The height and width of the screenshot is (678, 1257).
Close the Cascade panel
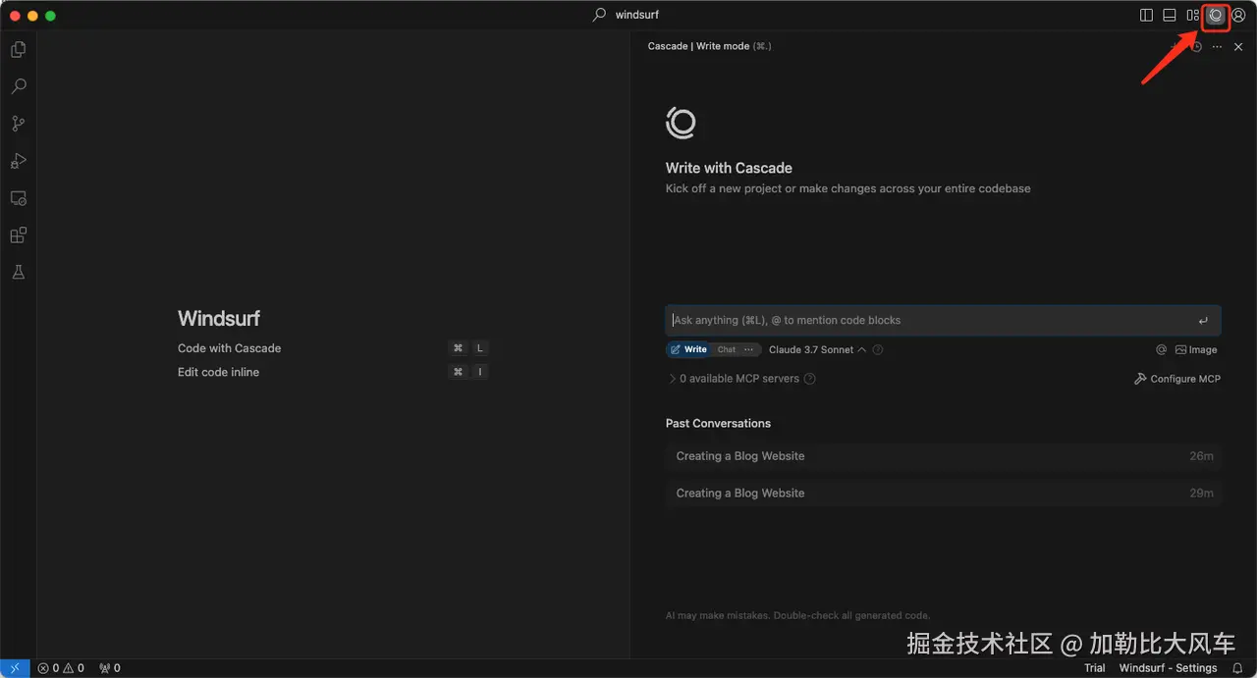(1238, 46)
